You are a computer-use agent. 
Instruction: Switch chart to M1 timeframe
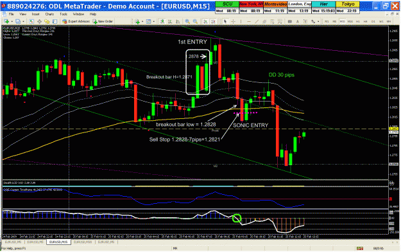point(327,21)
